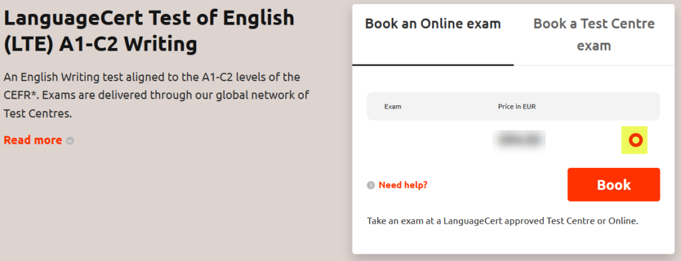Click the red Book button
The width and height of the screenshot is (681, 261).
pos(614,184)
